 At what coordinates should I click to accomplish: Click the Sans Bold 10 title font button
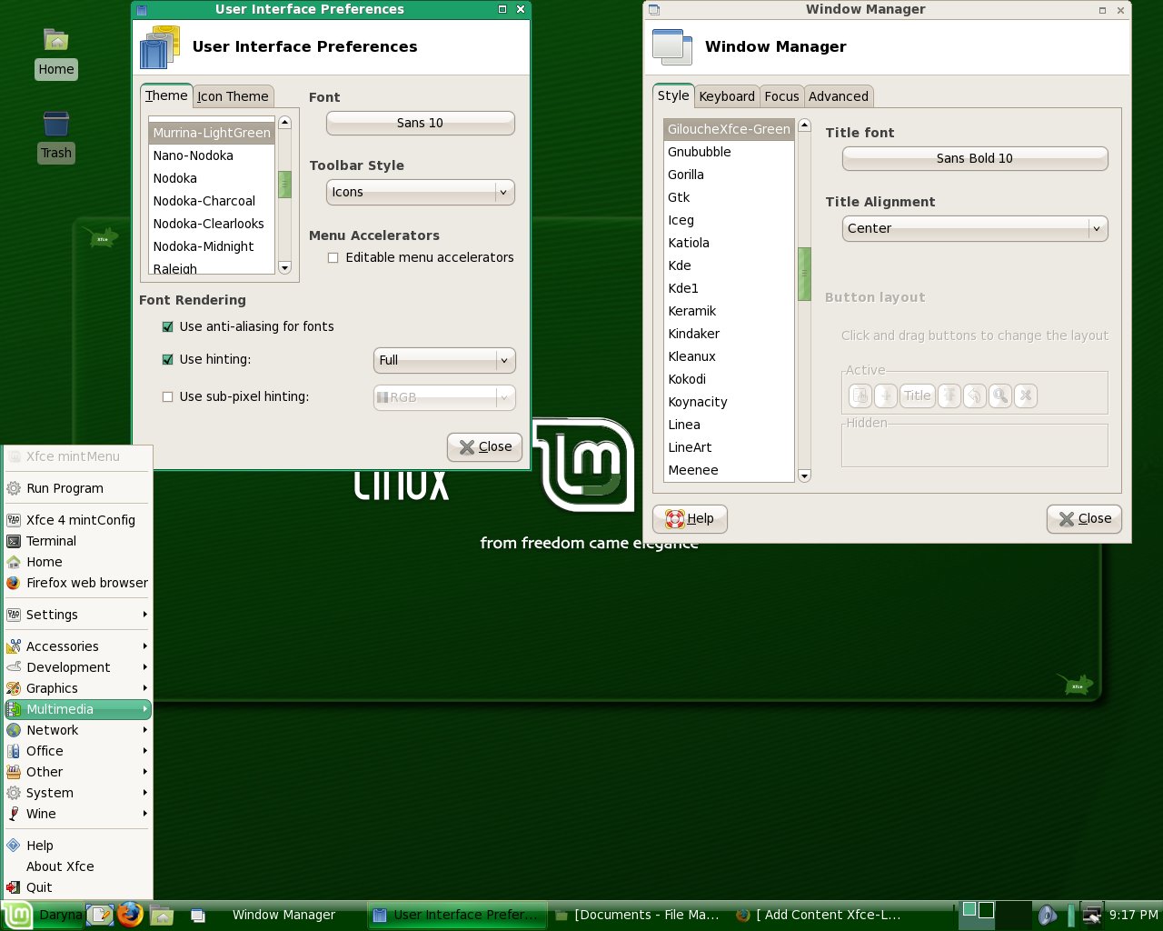point(975,158)
